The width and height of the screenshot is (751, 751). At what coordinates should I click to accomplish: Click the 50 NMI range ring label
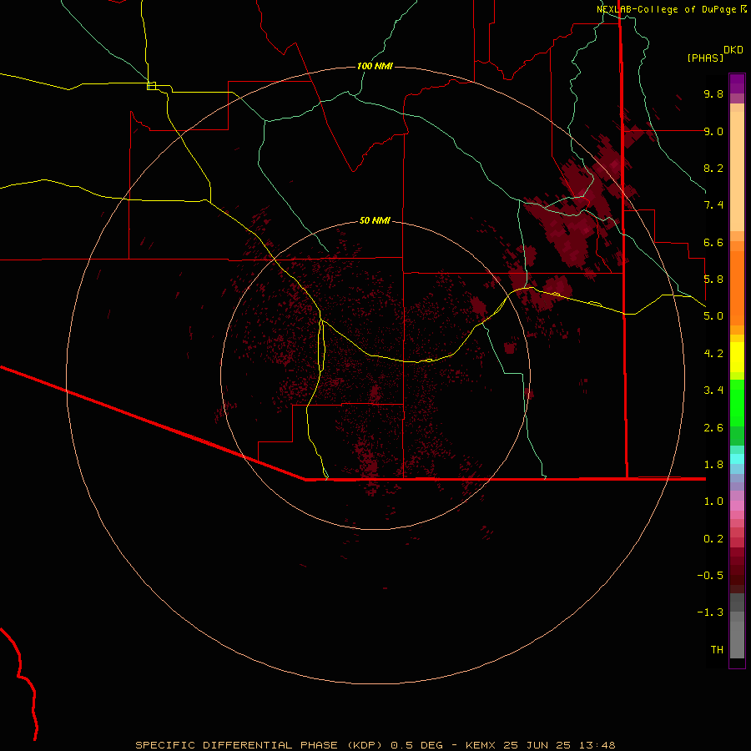click(x=375, y=220)
